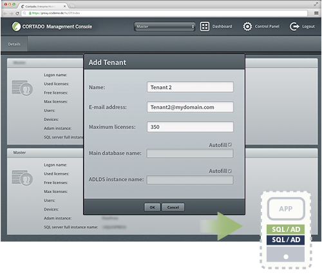Click the browser fullscreen arrows icon

(x=316, y=4)
